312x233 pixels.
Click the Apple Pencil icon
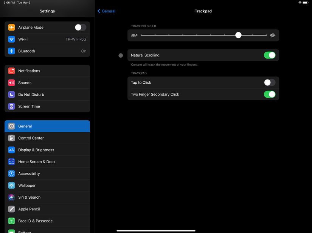11,209
